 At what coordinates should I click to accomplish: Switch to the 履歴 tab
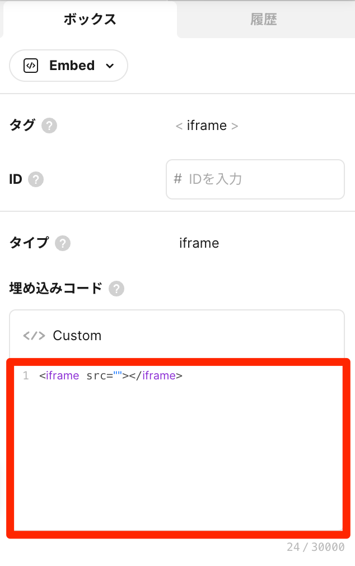pos(263,20)
